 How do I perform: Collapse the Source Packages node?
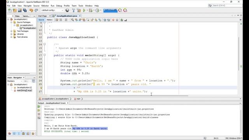click(x=11, y=22)
